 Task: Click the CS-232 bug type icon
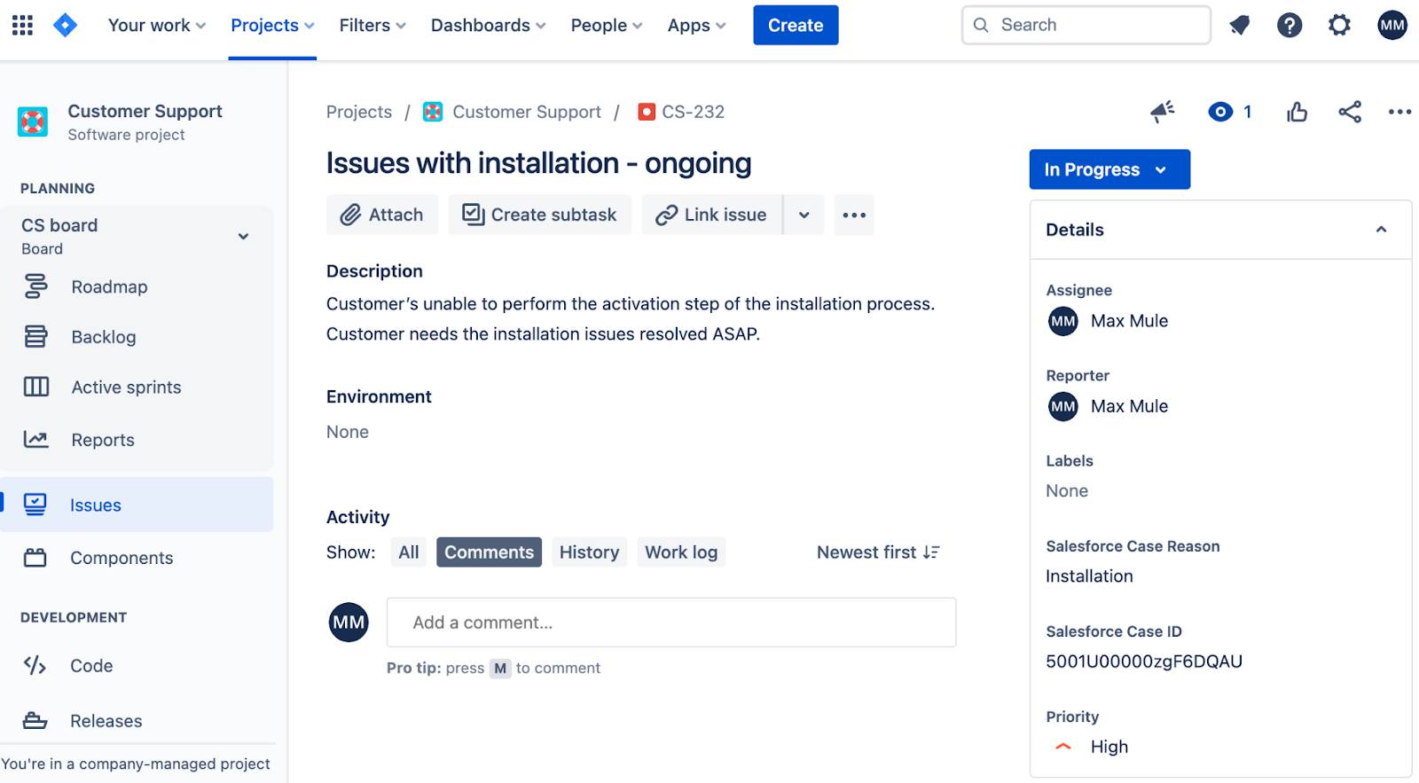tap(647, 112)
